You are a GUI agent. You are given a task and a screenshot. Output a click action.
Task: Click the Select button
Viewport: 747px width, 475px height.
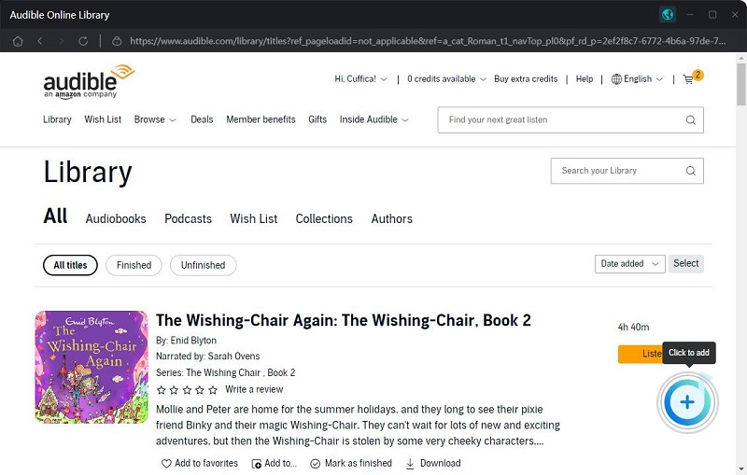coord(686,264)
